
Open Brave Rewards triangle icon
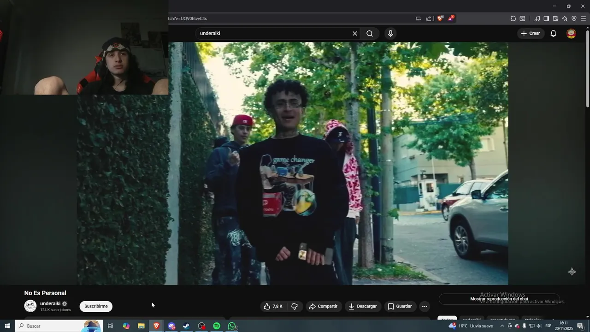(451, 18)
